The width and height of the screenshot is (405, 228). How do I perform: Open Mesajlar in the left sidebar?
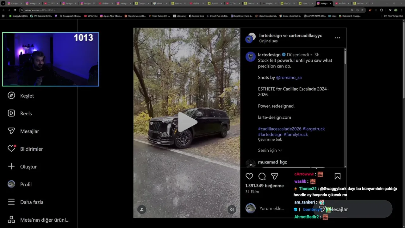pos(23,131)
